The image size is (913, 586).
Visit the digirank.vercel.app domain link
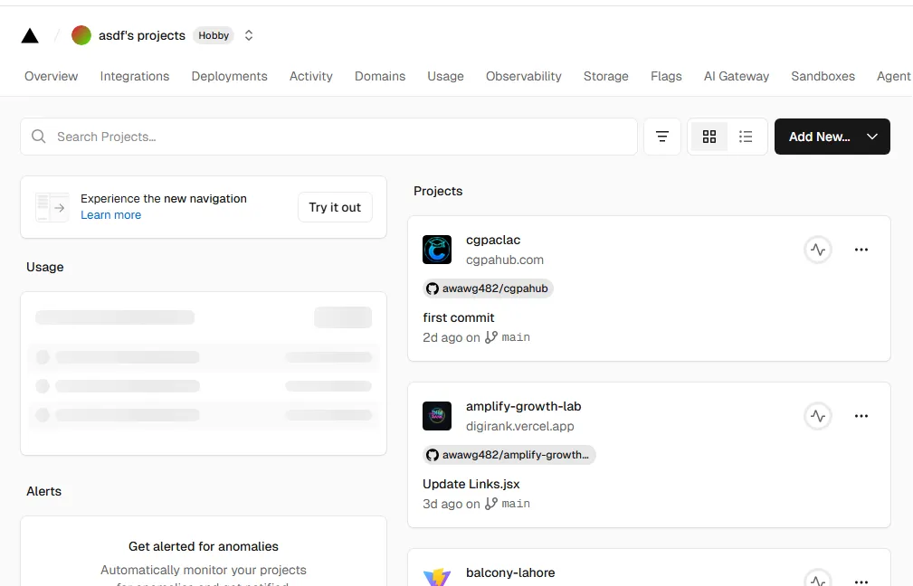(x=520, y=426)
